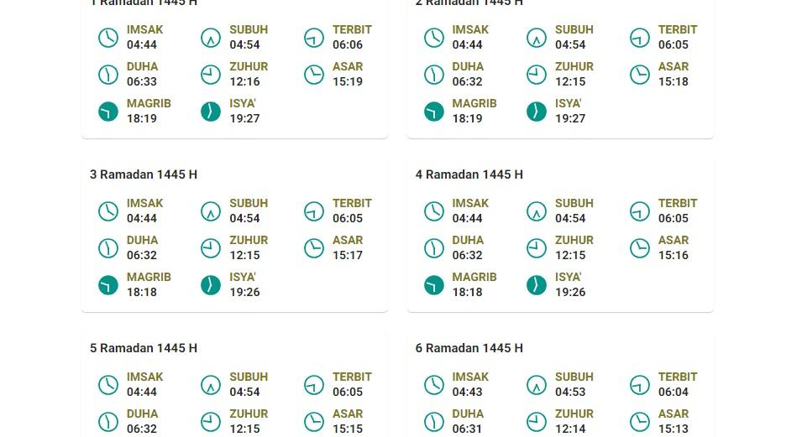Click the "5 Ramadan 1445 H" card title
The height and width of the screenshot is (437, 802).
(x=144, y=348)
